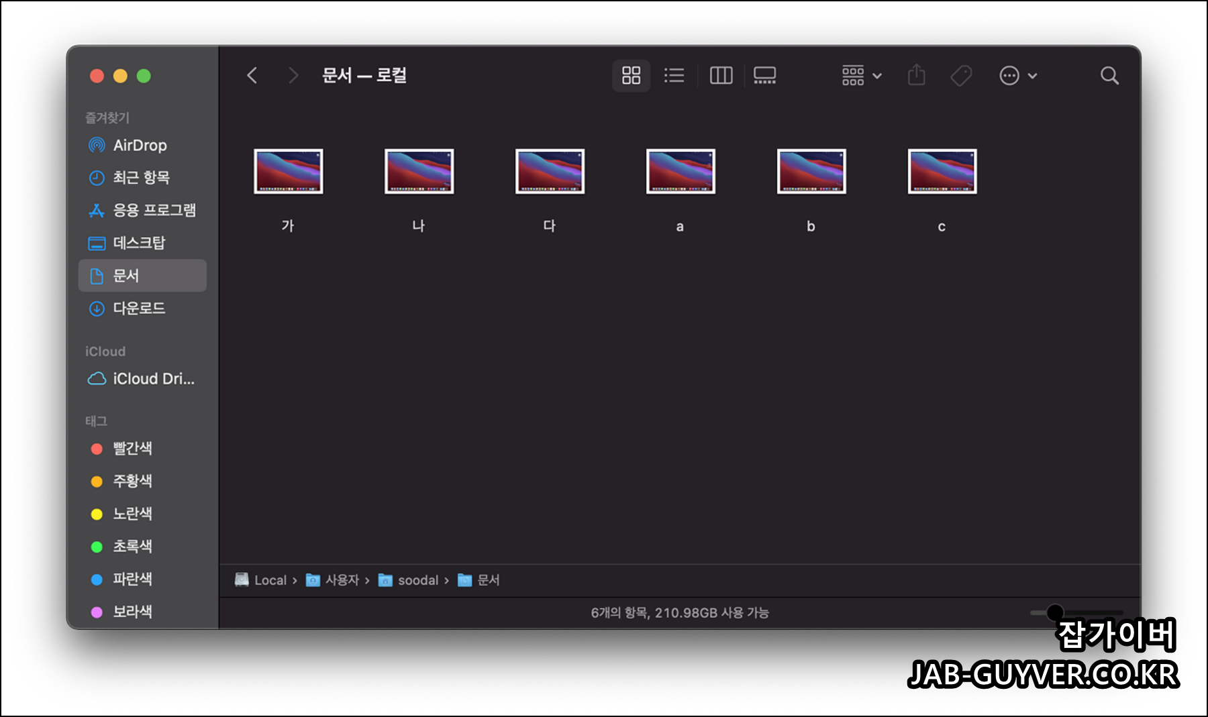Open the More actions ellipsis menu
1208x717 pixels.
tap(1018, 76)
